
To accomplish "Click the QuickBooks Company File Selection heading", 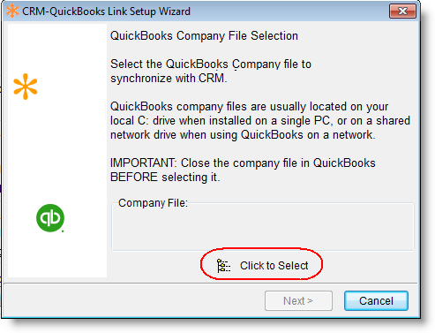I will coord(204,35).
